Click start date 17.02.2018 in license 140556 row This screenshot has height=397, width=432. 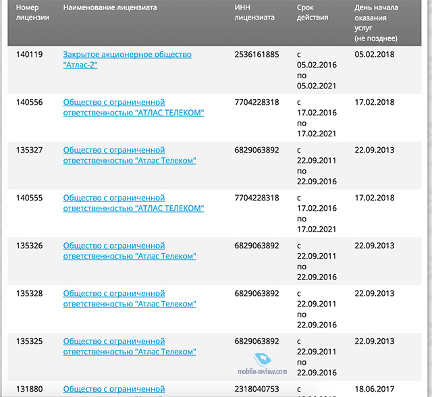[x=375, y=103]
